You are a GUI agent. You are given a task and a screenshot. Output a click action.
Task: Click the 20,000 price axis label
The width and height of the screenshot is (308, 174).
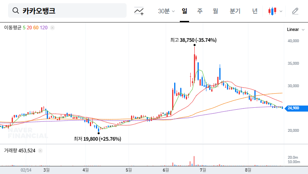pos(293,131)
